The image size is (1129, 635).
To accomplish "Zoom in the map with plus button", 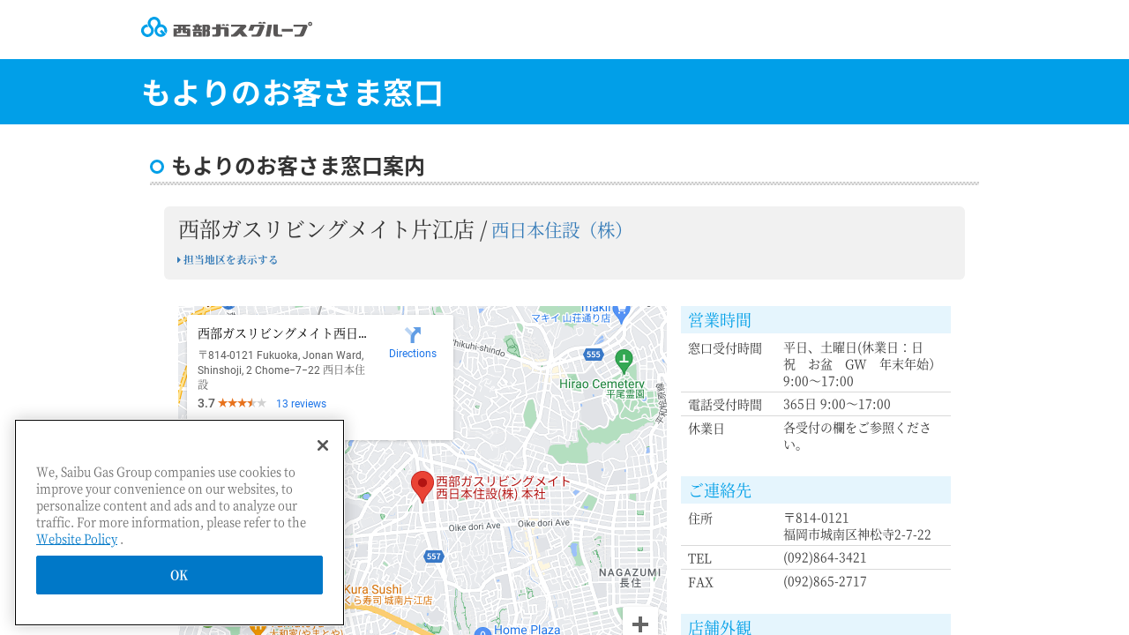I will click(640, 624).
